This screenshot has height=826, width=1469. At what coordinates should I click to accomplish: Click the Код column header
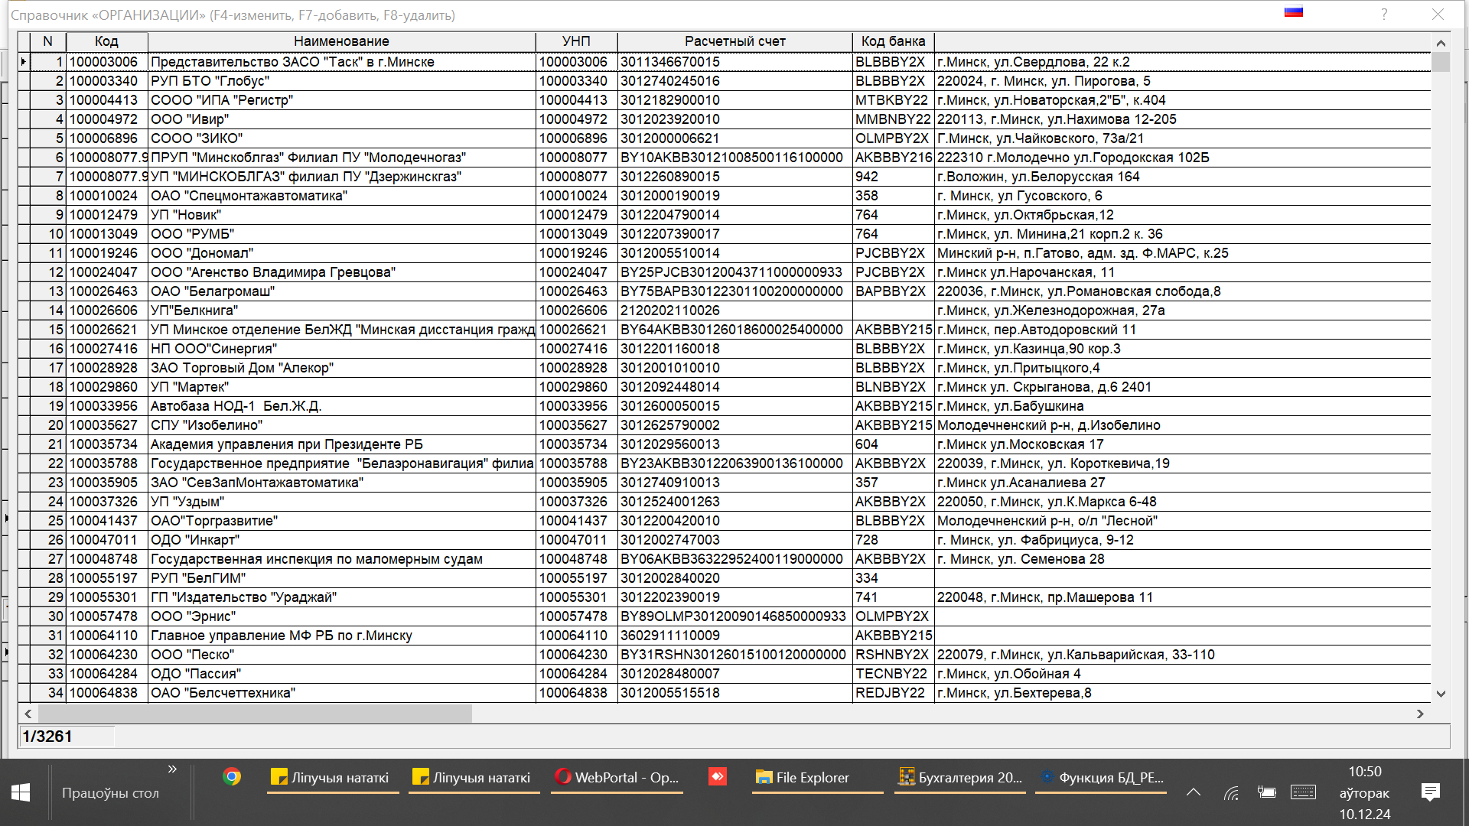click(x=106, y=41)
